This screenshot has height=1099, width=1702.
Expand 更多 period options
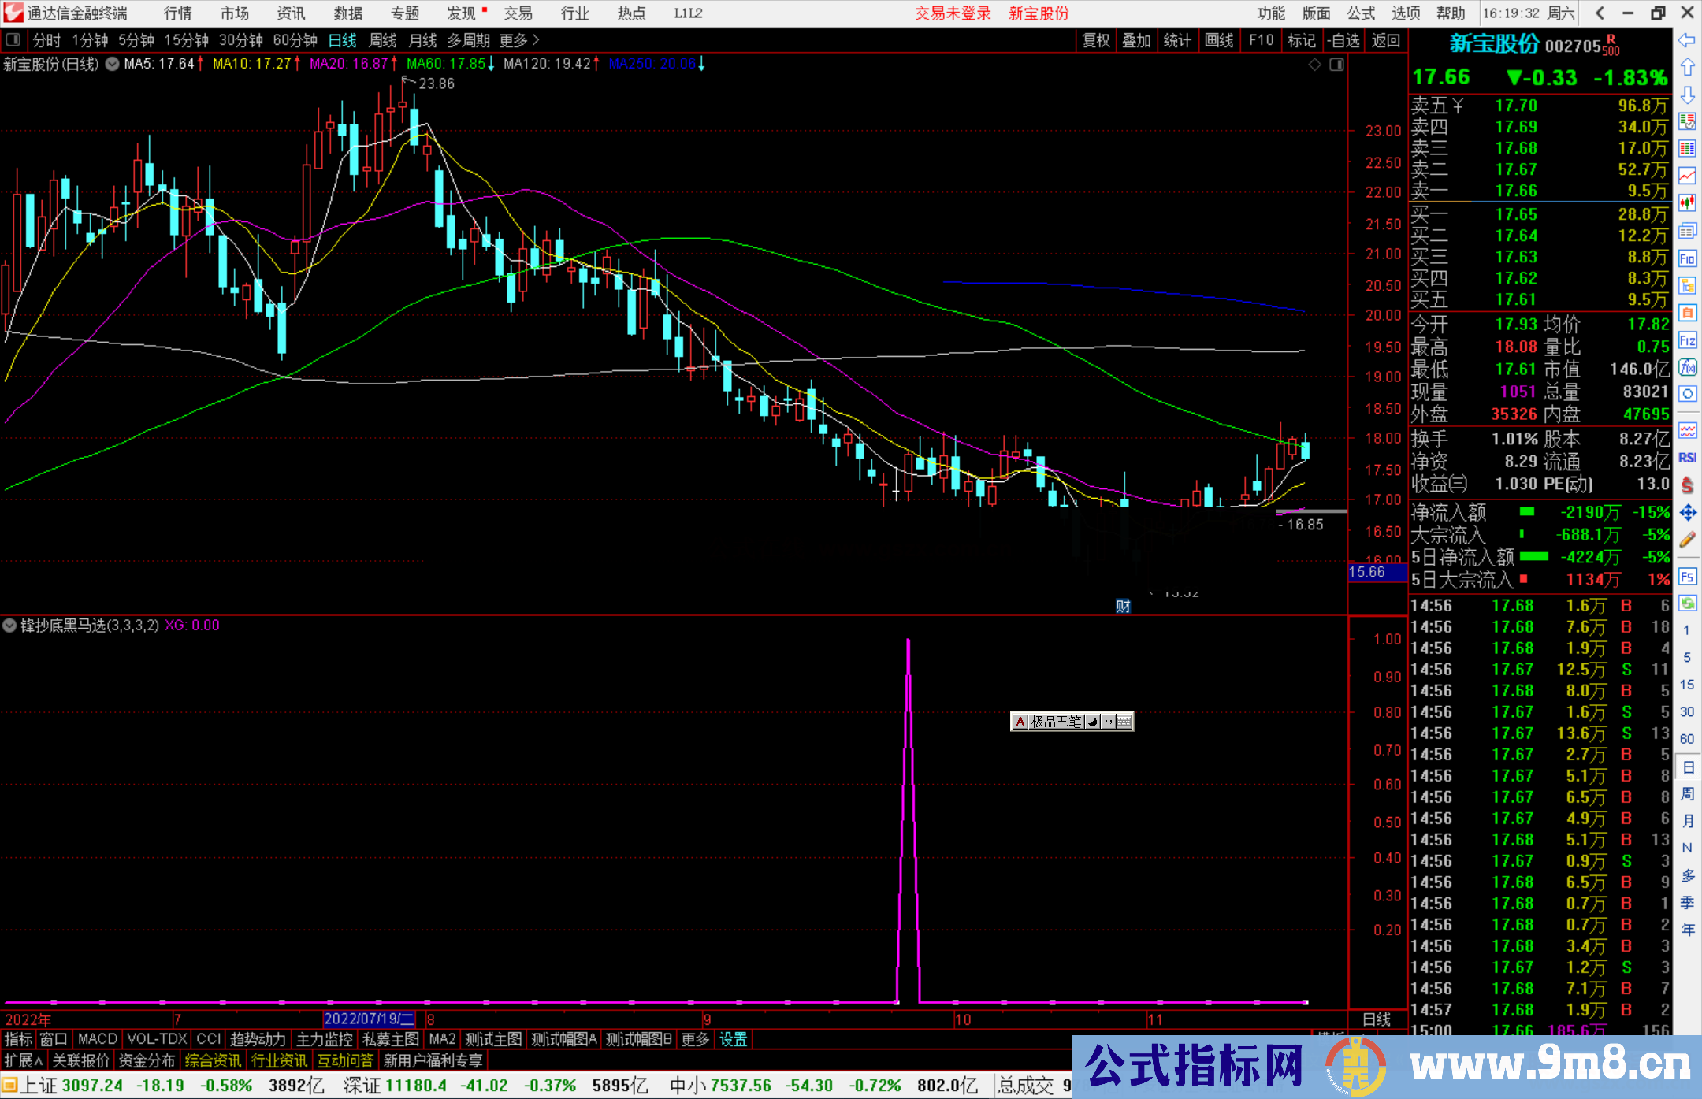tap(518, 40)
